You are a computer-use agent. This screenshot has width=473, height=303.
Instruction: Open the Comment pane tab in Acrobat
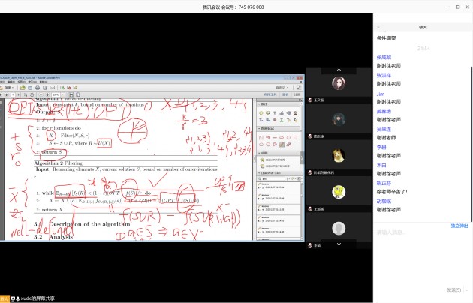(297, 94)
